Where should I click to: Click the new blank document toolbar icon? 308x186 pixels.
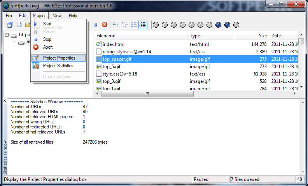tap(19, 25)
